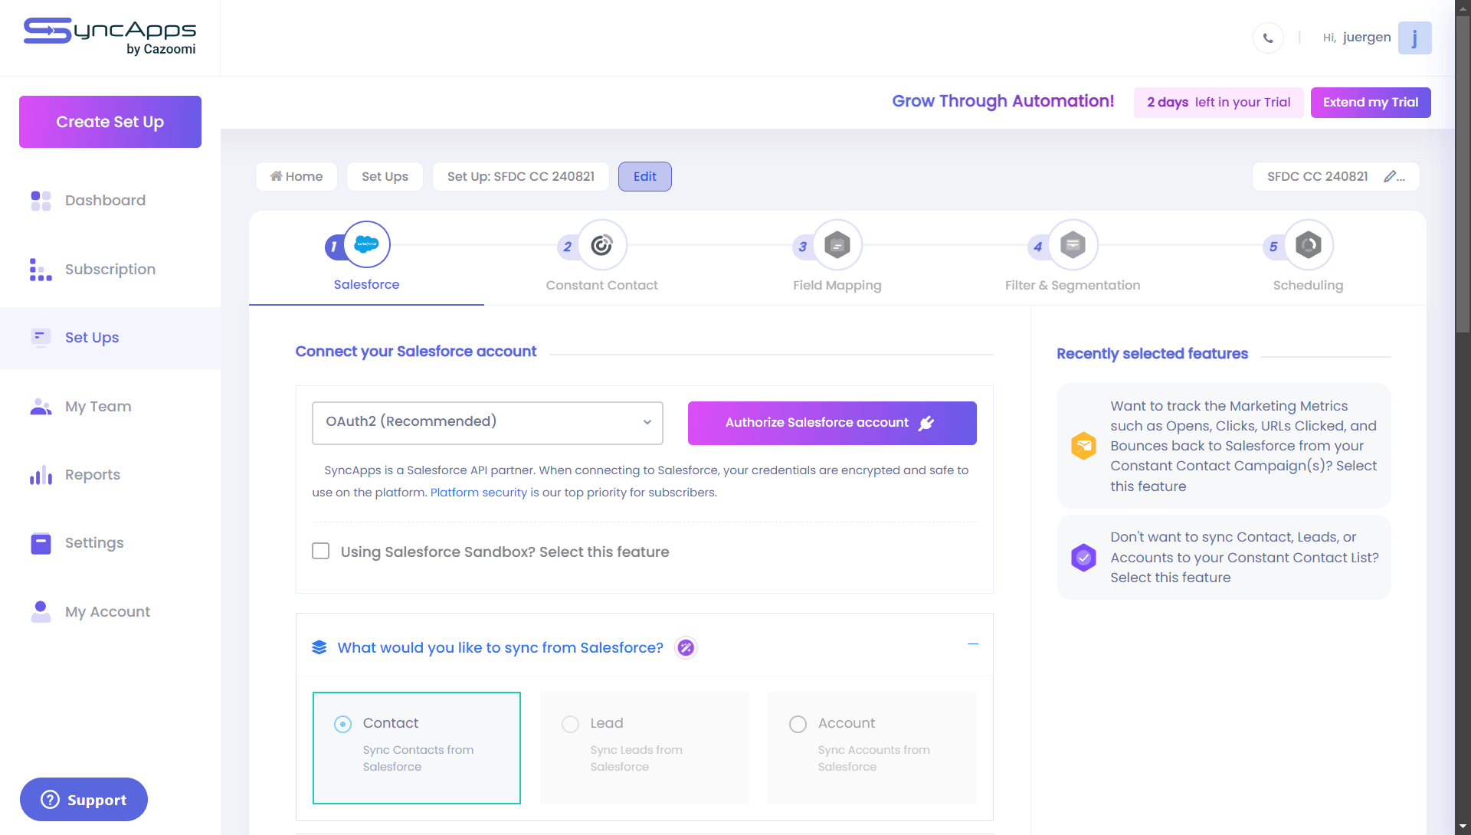This screenshot has height=835, width=1471.
Task: Click Extend my Trial button
Action: pyautogui.click(x=1371, y=103)
